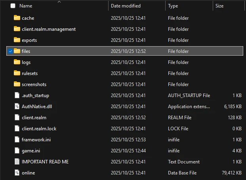Click the cache folder icon
Screen dimensions: 246x180
coord(17,18)
